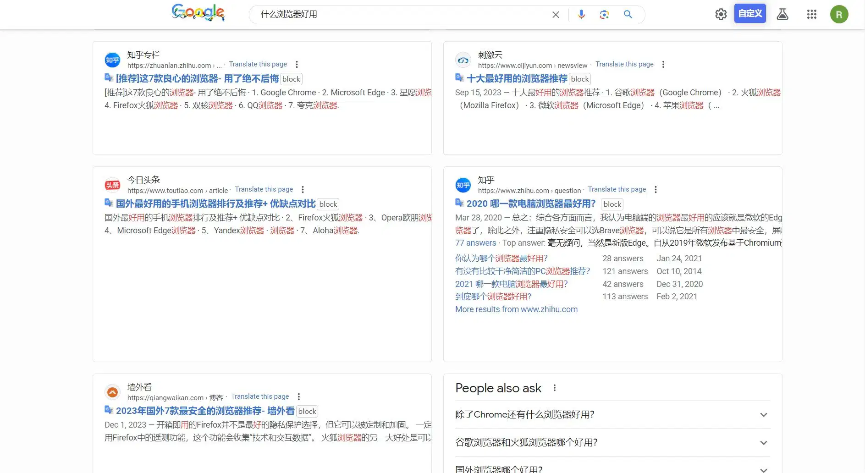Click the 知乎 question result favicon
This screenshot has width=865, height=473.
pos(463,185)
